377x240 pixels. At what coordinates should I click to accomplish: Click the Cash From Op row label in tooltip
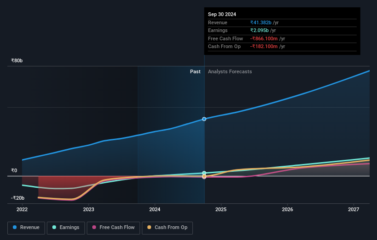tap(225, 47)
